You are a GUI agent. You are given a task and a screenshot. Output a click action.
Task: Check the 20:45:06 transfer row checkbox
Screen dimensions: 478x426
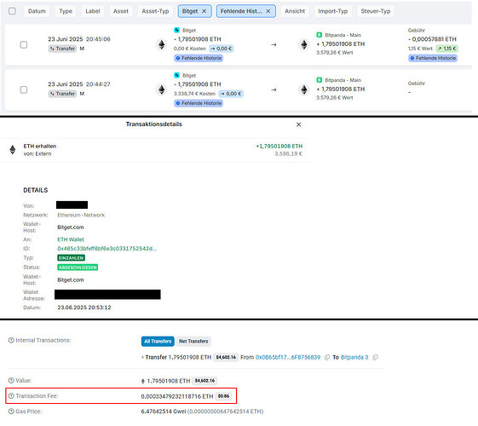(24, 45)
